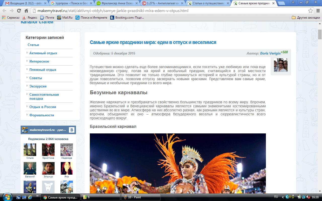The width and height of the screenshot is (322, 201).
Task: Switch to the Chrome taskbar button
Action: (x=60, y=197)
